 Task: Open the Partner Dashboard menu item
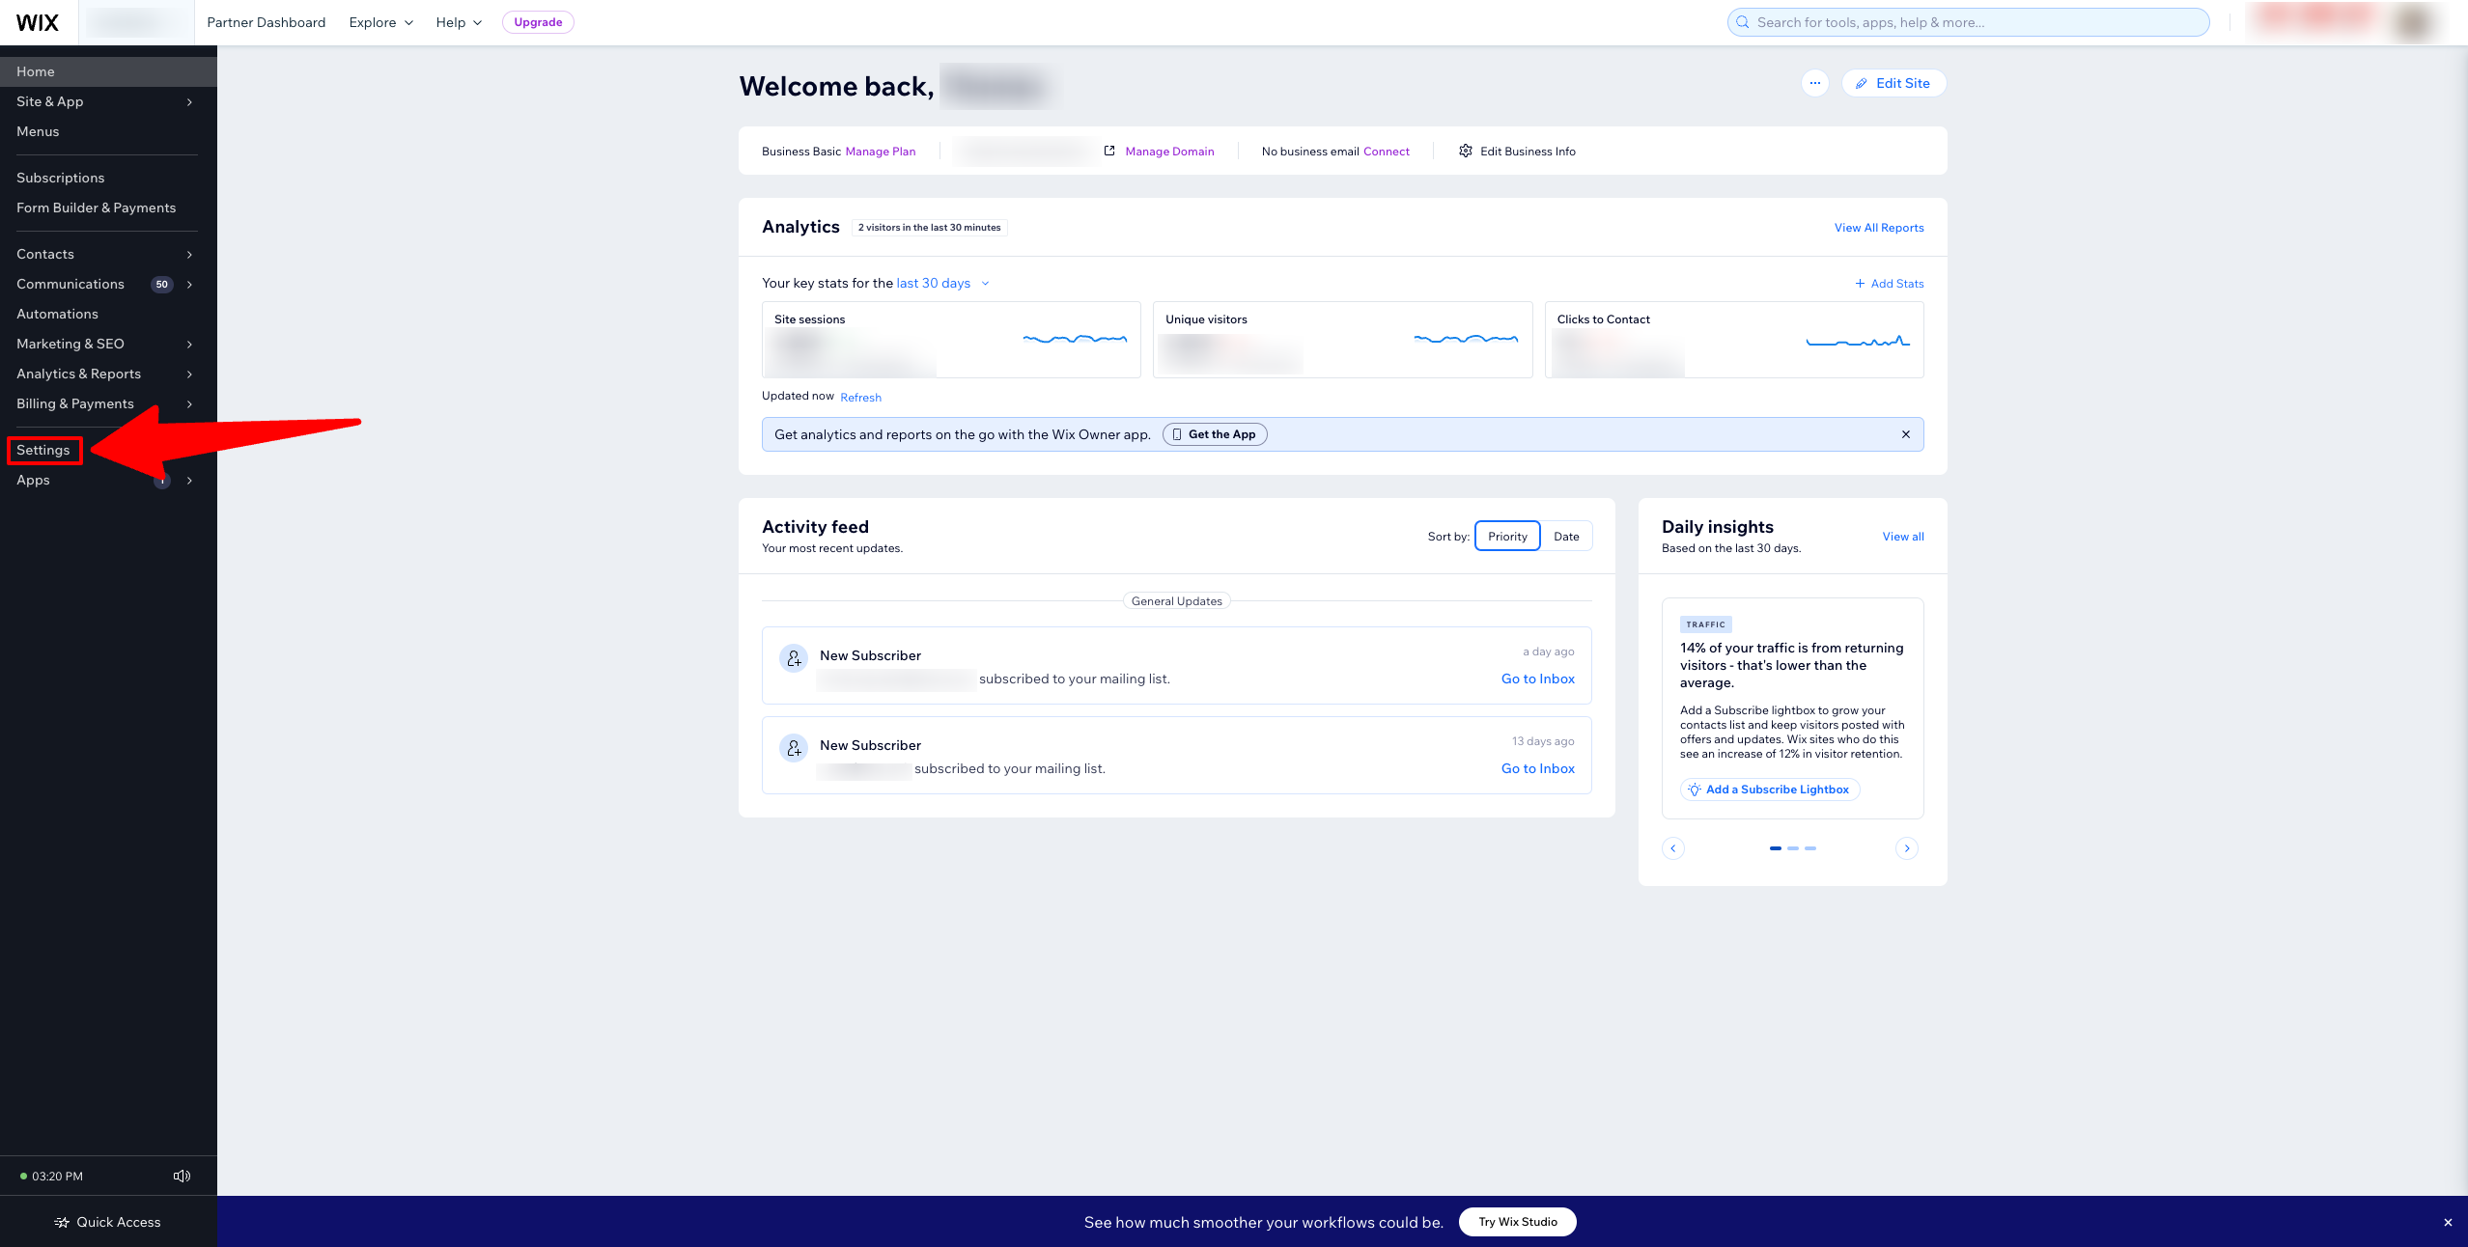[266, 21]
